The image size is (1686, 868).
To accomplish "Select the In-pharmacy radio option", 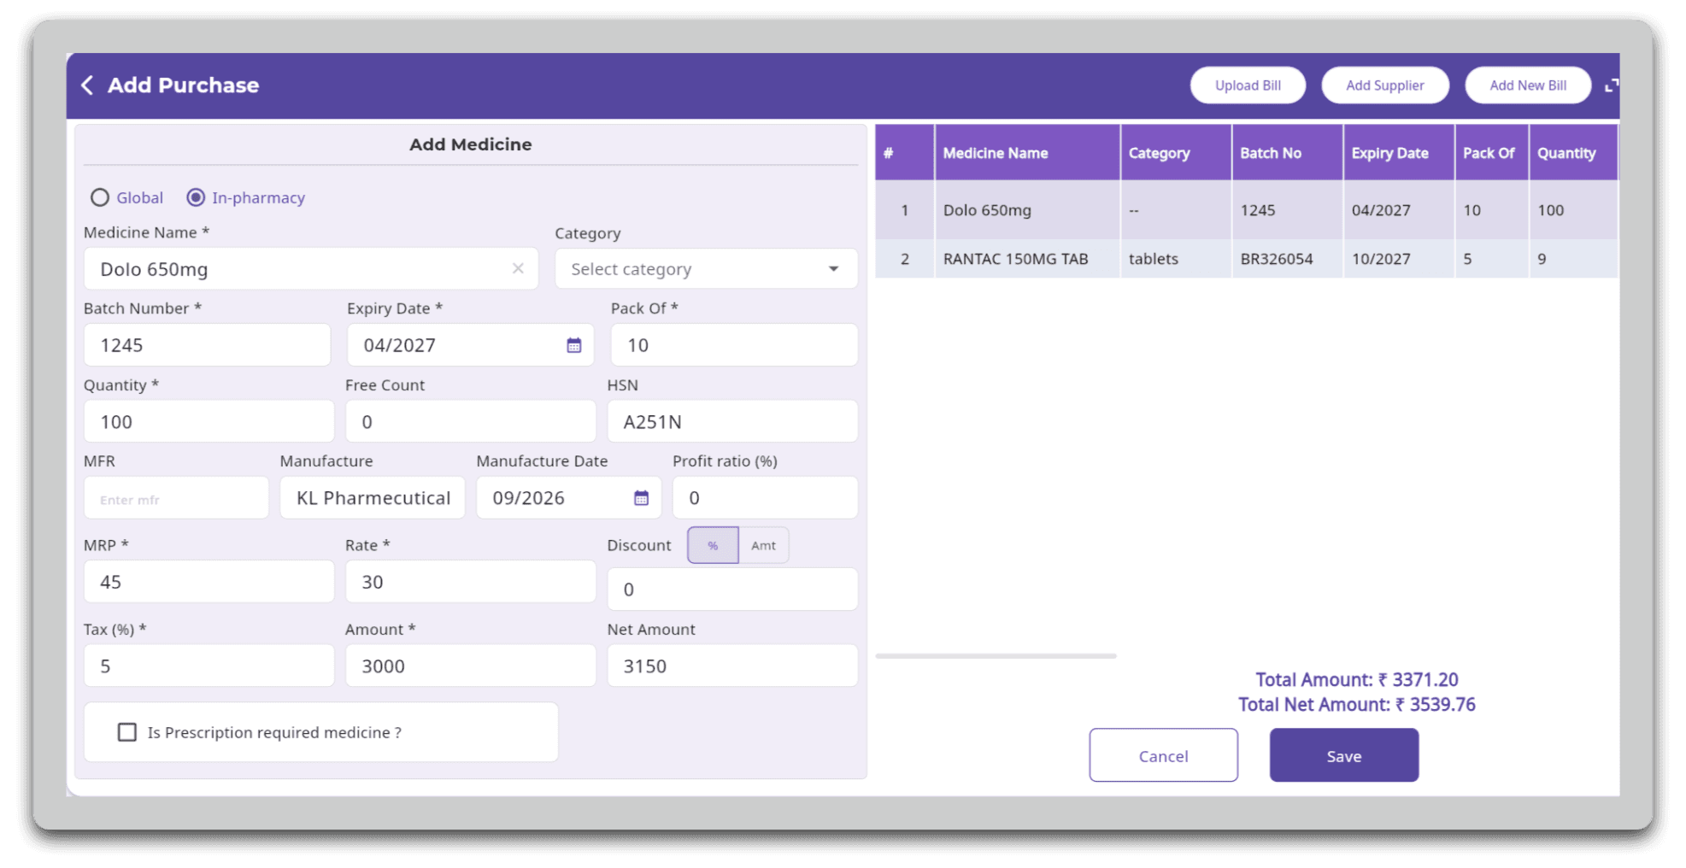I will (x=196, y=197).
